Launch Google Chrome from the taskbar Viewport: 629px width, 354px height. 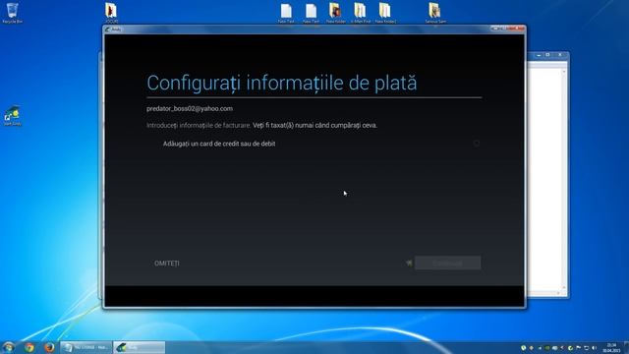29,347
